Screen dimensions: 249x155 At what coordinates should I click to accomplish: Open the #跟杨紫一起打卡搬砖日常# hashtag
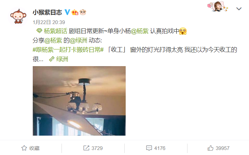click(x=68, y=50)
